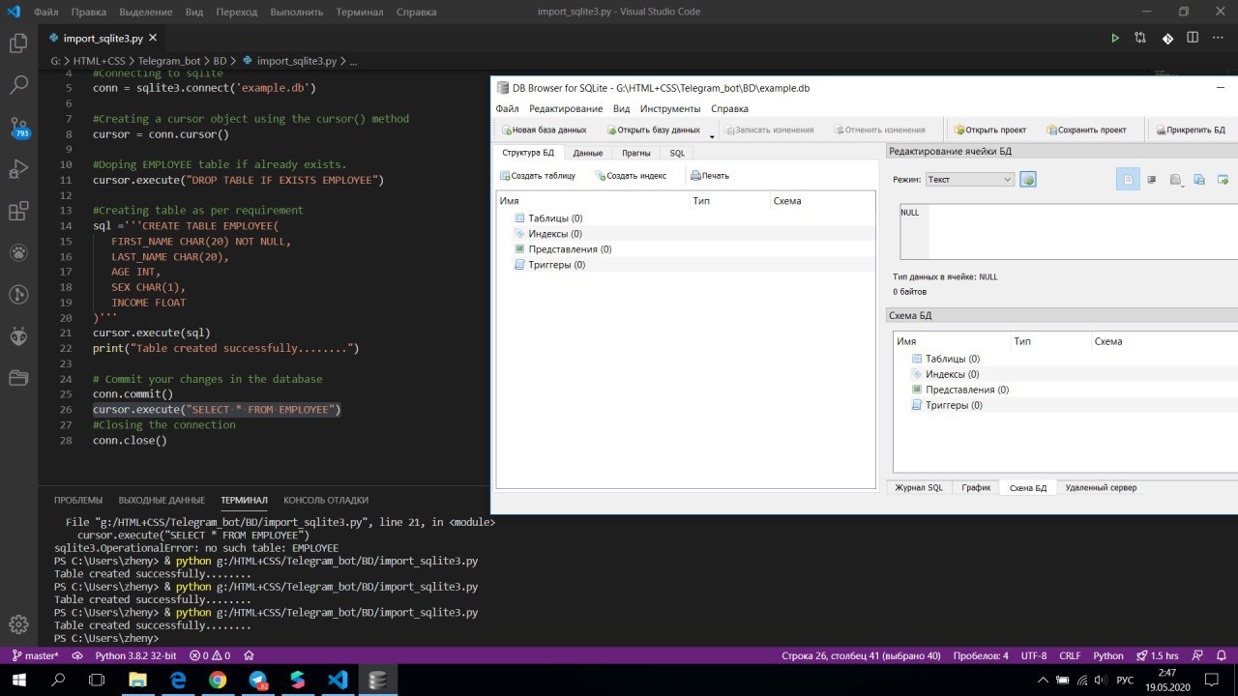1238x696 pixels.
Task: Open the Extensions sidebar icon
Action: [x=18, y=210]
